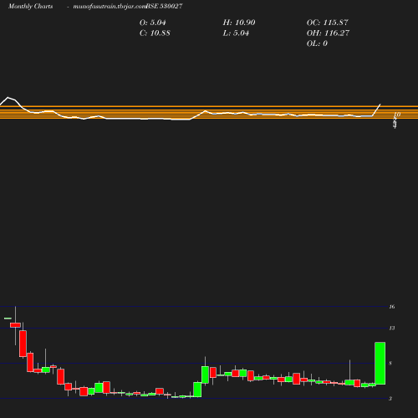Viewport: 418px width, 418px height.
Task: Click the first small green dash candle
Action: point(8,318)
